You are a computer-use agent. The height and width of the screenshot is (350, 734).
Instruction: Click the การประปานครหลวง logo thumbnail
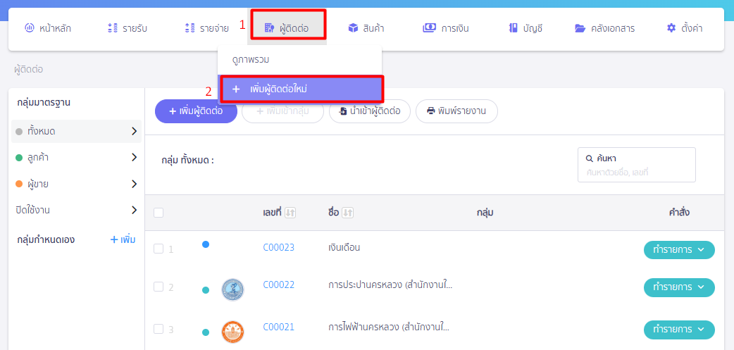[232, 289]
